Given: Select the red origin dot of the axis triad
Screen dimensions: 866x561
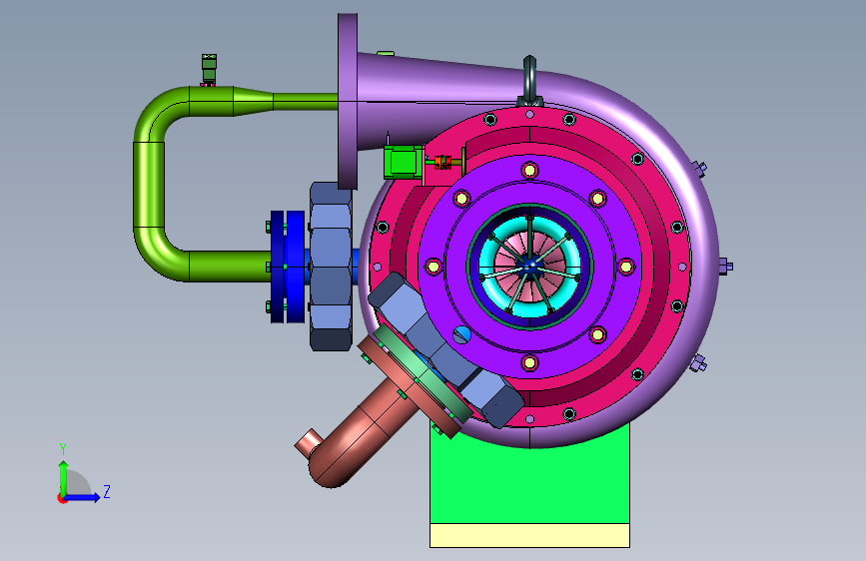Looking at the screenshot, I should (61, 498).
